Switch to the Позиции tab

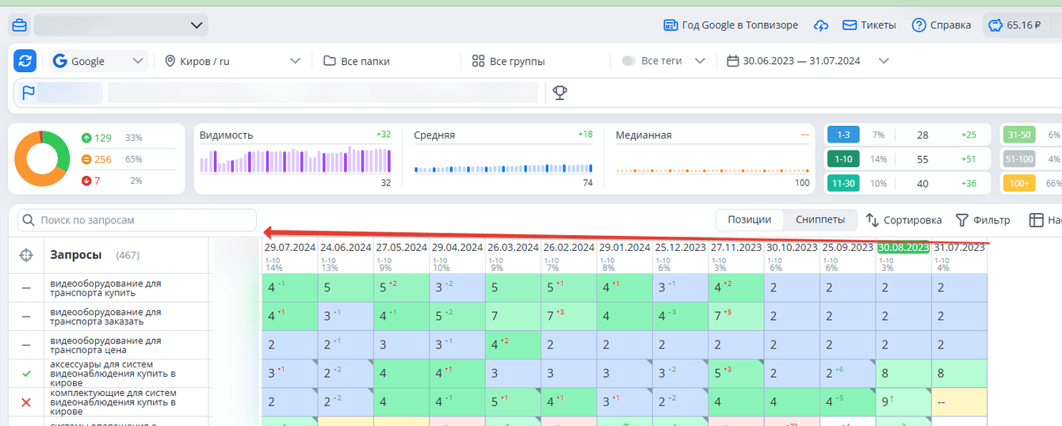tap(749, 219)
